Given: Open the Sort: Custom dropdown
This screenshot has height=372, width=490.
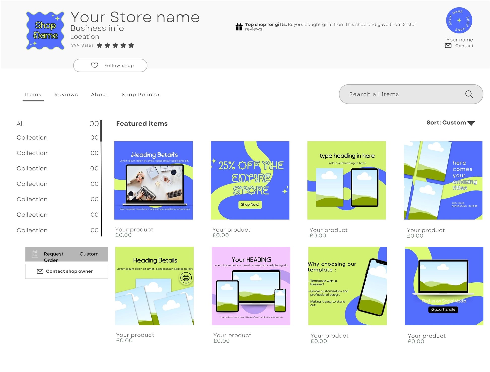Looking at the screenshot, I should (x=446, y=123).
